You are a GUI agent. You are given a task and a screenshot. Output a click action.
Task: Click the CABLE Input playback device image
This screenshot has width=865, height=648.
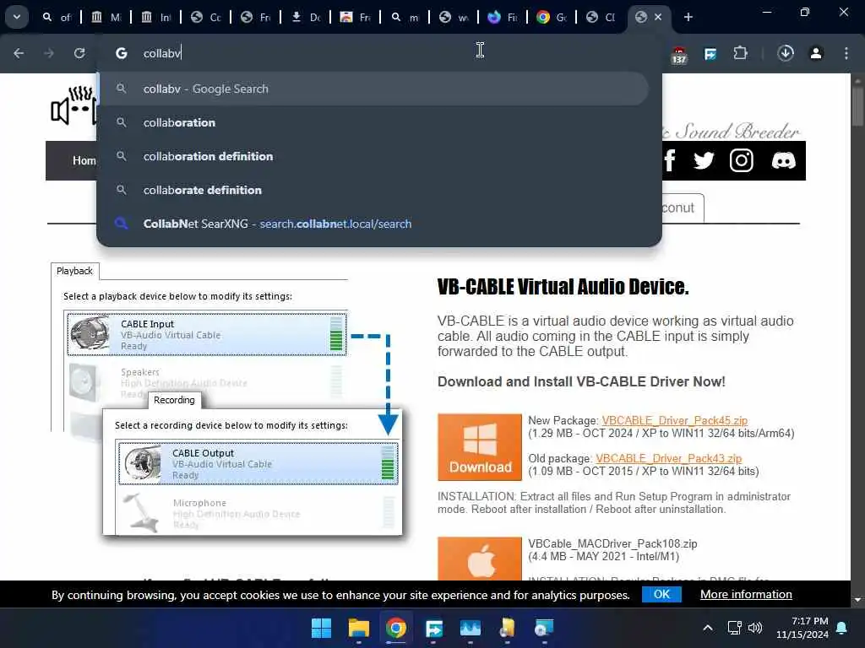point(90,333)
